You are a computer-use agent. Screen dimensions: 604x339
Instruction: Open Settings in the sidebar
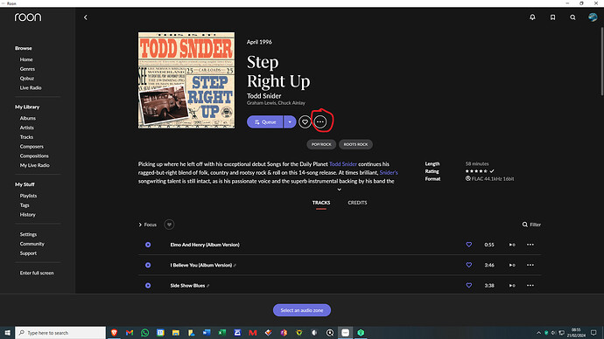[29, 234]
